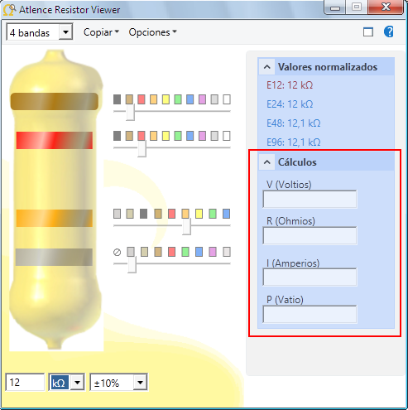408x410 pixels.
Task: Pick violet swatch in second band row
Action: [202, 136]
